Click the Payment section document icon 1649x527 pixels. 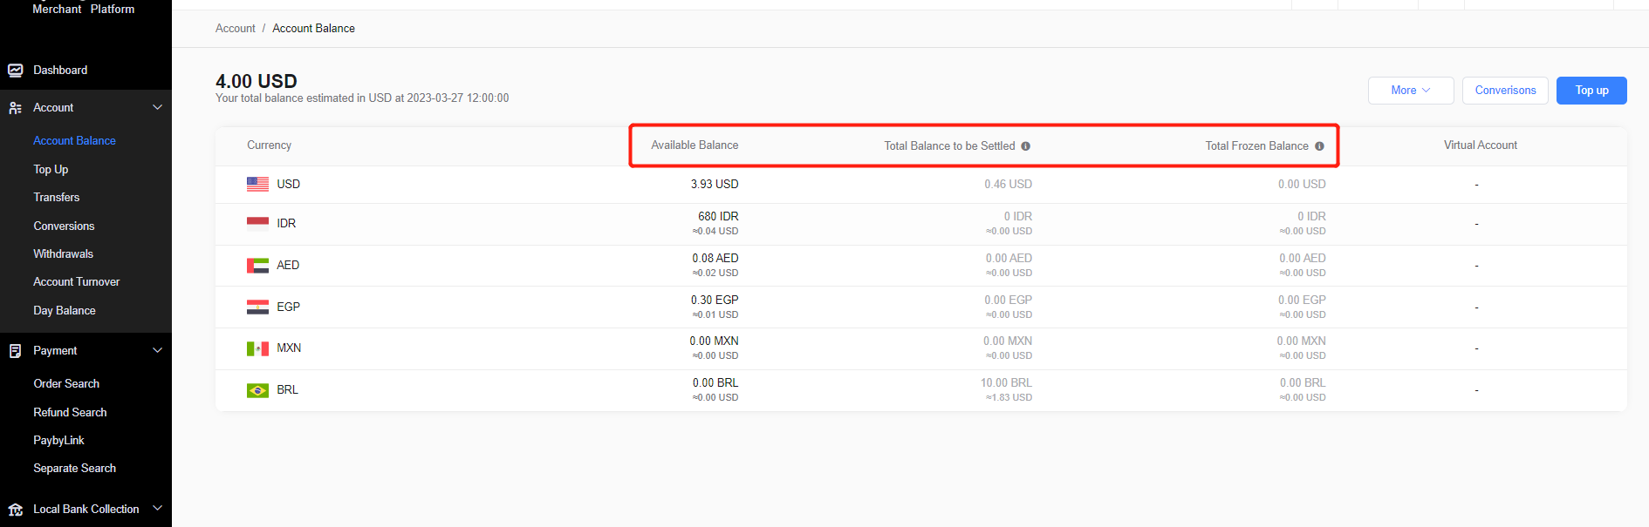(x=15, y=351)
